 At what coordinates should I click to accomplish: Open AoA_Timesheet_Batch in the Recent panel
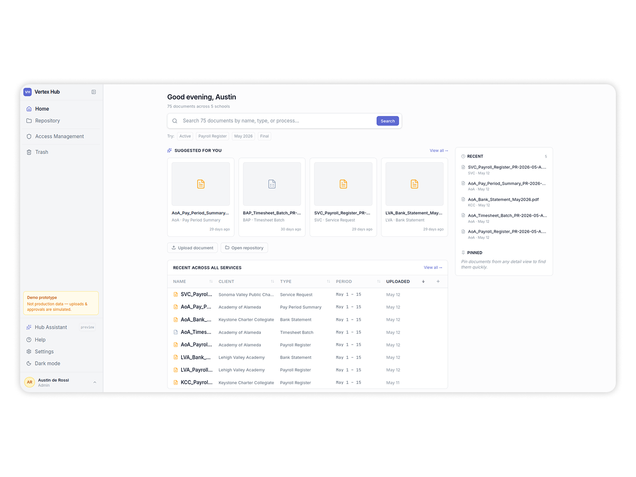pos(504,218)
